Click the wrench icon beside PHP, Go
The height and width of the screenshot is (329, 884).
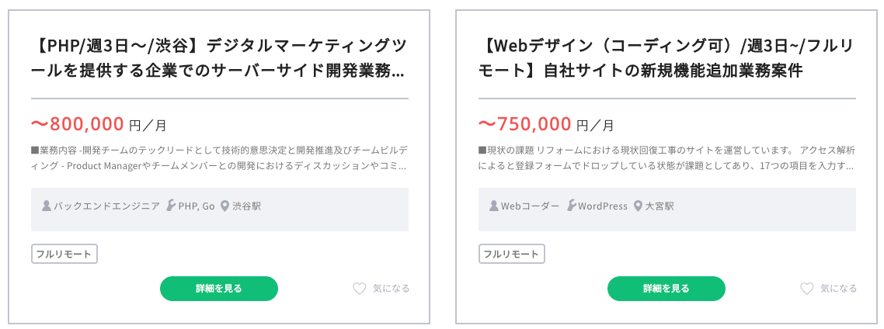[x=171, y=206]
